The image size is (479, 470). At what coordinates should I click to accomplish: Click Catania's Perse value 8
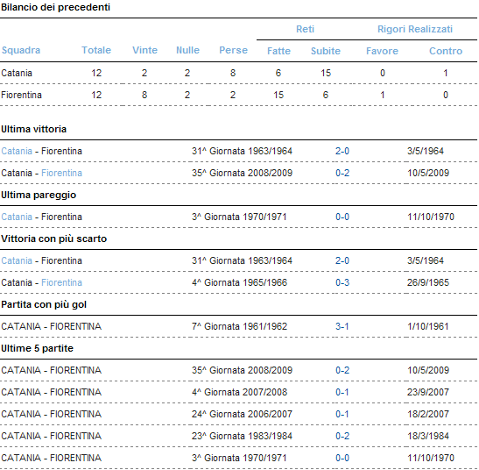pyautogui.click(x=233, y=73)
